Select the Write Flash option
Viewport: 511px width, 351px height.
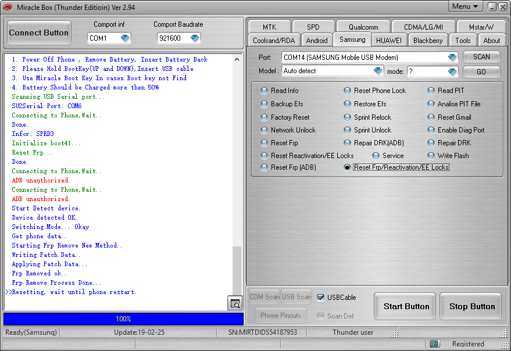pos(431,156)
